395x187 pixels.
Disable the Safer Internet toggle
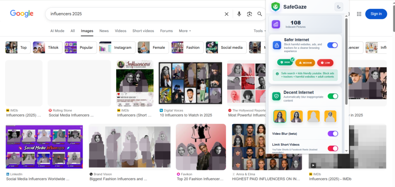(x=332, y=45)
